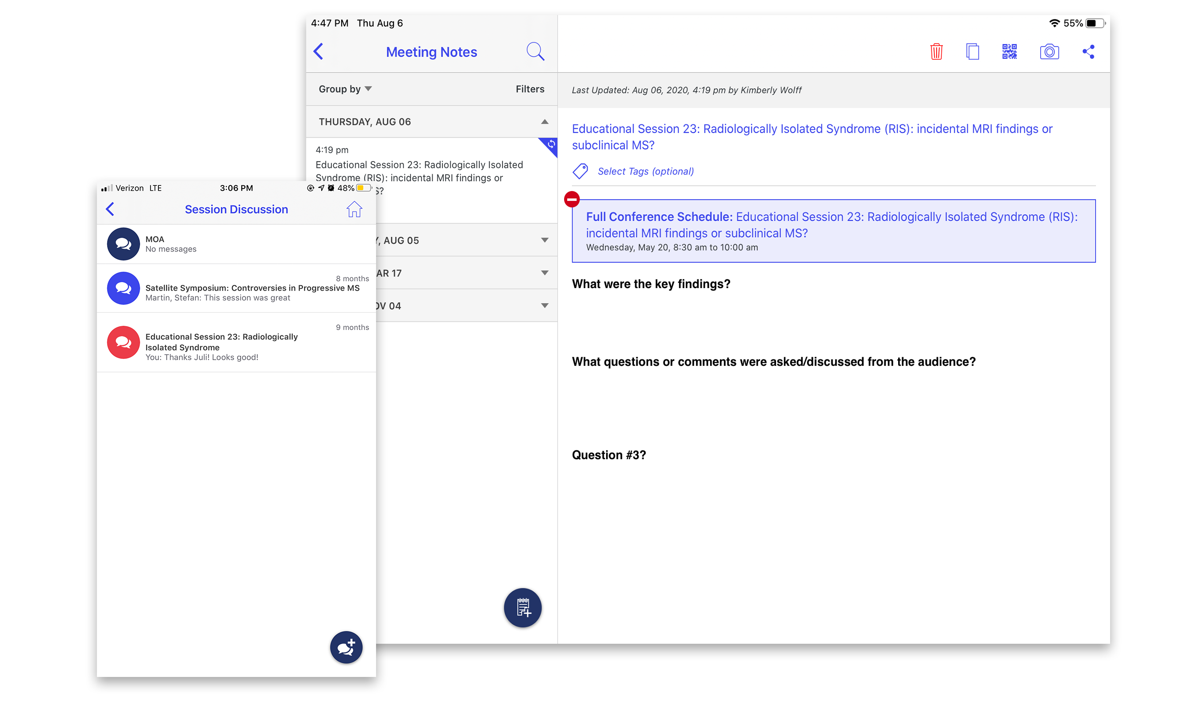1203x719 pixels.
Task: Tap the tablet battery indicator
Action: click(1095, 23)
